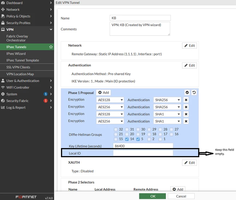236x200 pixels.
Task: Click the Name field containing KB
Action: [x=140, y=18]
